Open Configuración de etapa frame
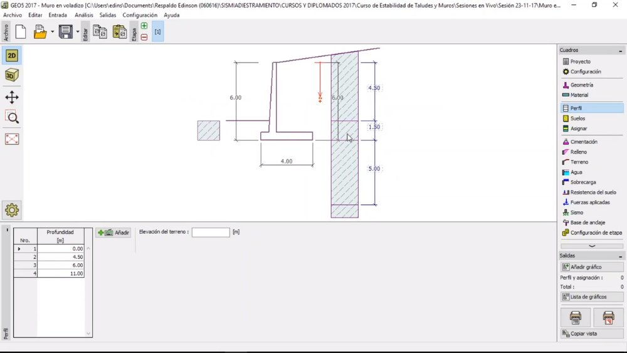The image size is (627, 353). [591, 233]
